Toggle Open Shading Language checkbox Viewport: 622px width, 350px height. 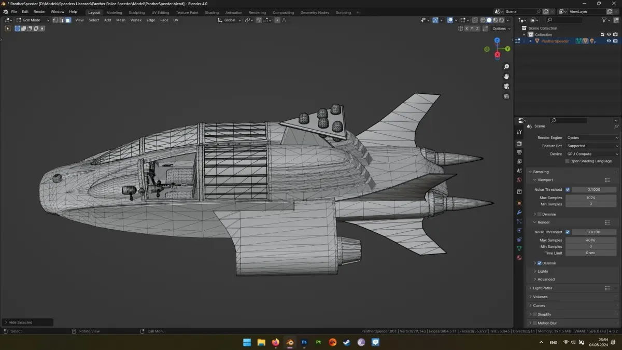click(x=568, y=161)
